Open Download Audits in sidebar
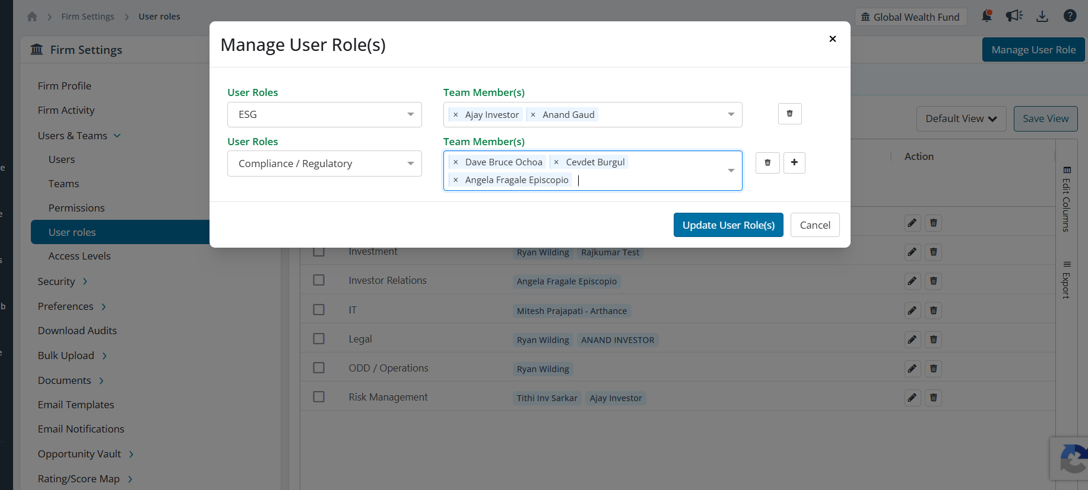 tap(77, 331)
